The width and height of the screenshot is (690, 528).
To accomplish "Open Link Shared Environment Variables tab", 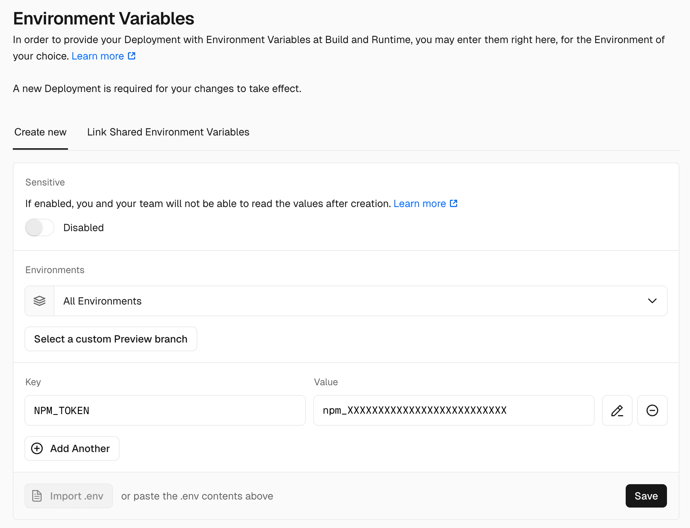I will click(168, 132).
